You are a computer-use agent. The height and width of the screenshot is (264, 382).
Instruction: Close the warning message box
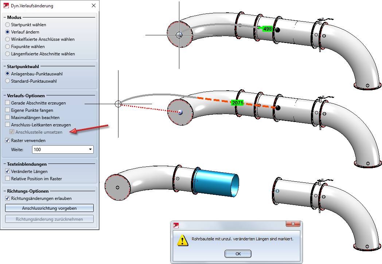[x=293, y=224]
